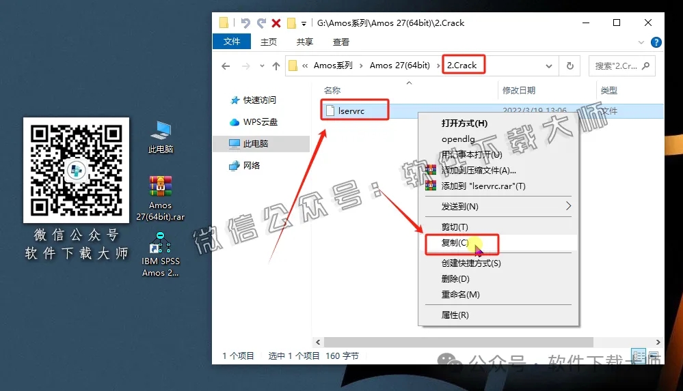Screen dimensions: 683x391
Task: Click Amos系列 in the address breadcrumb
Action: [x=333, y=66]
